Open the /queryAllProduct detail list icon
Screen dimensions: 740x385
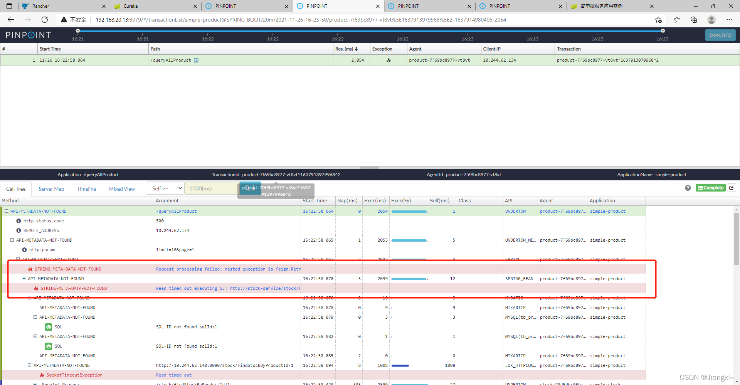tap(196, 60)
